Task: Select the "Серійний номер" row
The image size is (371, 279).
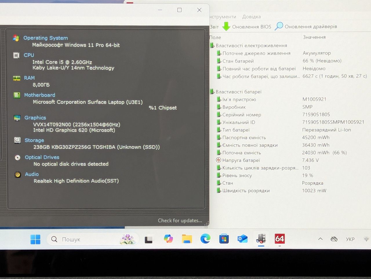Action: point(290,115)
